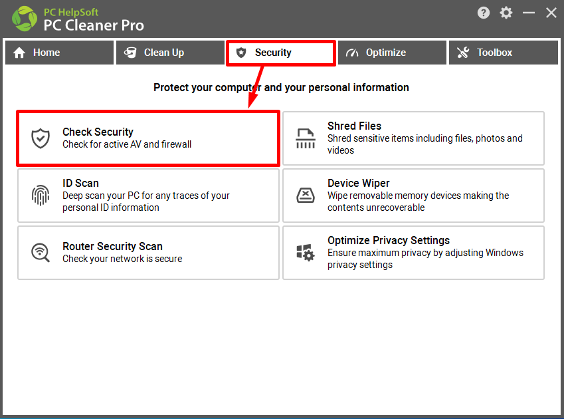Click the Check Security shield icon
The height and width of the screenshot is (419, 564).
41,138
